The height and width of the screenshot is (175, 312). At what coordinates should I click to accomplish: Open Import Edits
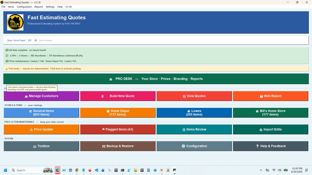270,129
